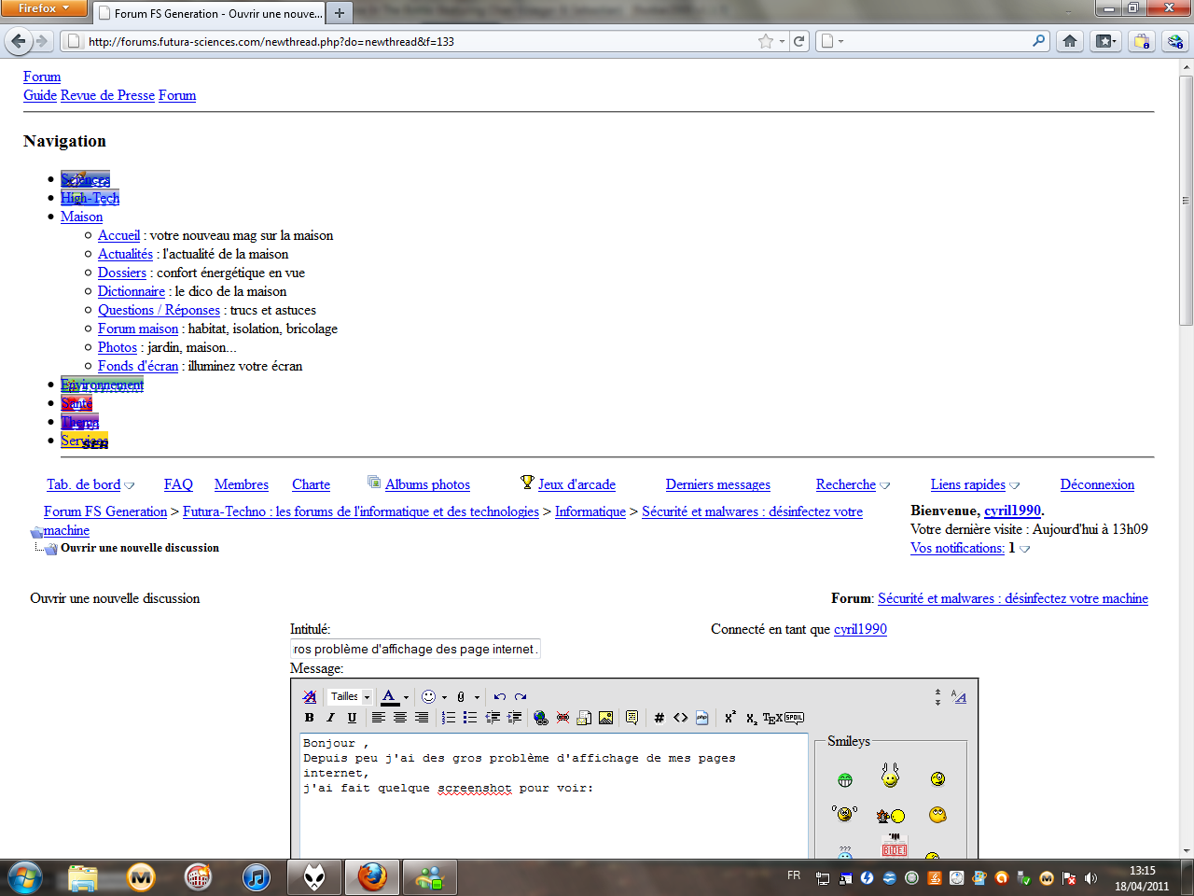This screenshot has width=1194, height=896.
Task: Apply the current text color (A icon)
Action: pos(390,696)
